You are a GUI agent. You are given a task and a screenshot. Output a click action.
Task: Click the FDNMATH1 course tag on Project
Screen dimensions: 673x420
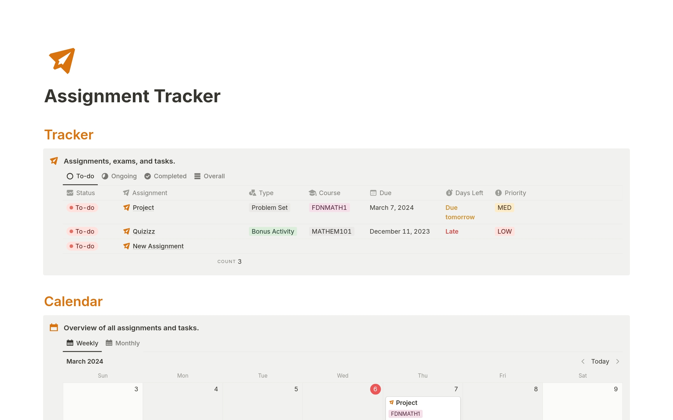pos(328,208)
